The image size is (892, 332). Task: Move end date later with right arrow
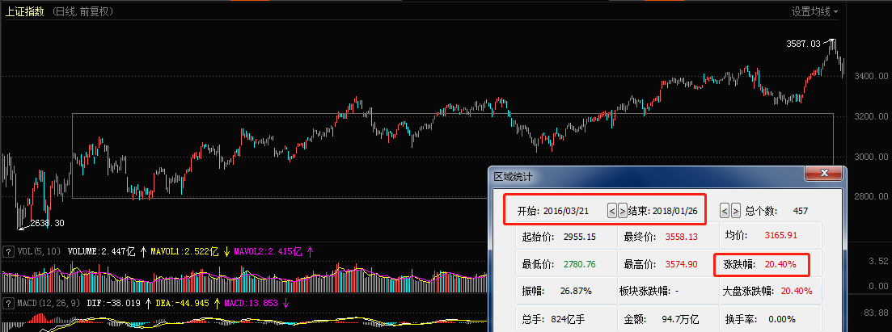[735, 210]
